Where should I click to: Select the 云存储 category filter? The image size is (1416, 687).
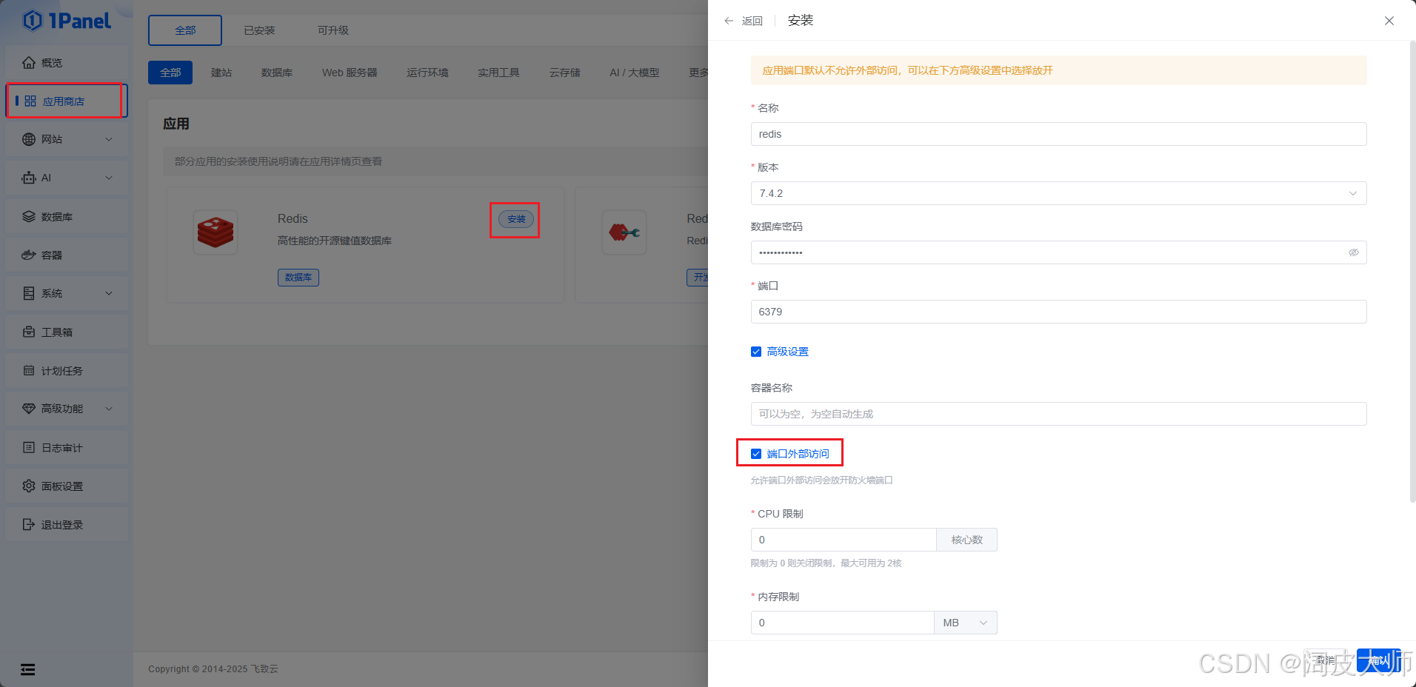tap(564, 73)
